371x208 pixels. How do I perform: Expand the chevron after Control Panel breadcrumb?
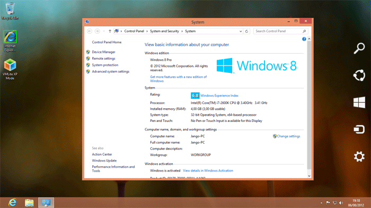click(147, 31)
